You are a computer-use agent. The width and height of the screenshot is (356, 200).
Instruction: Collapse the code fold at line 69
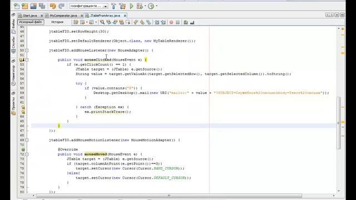tap(27, 140)
